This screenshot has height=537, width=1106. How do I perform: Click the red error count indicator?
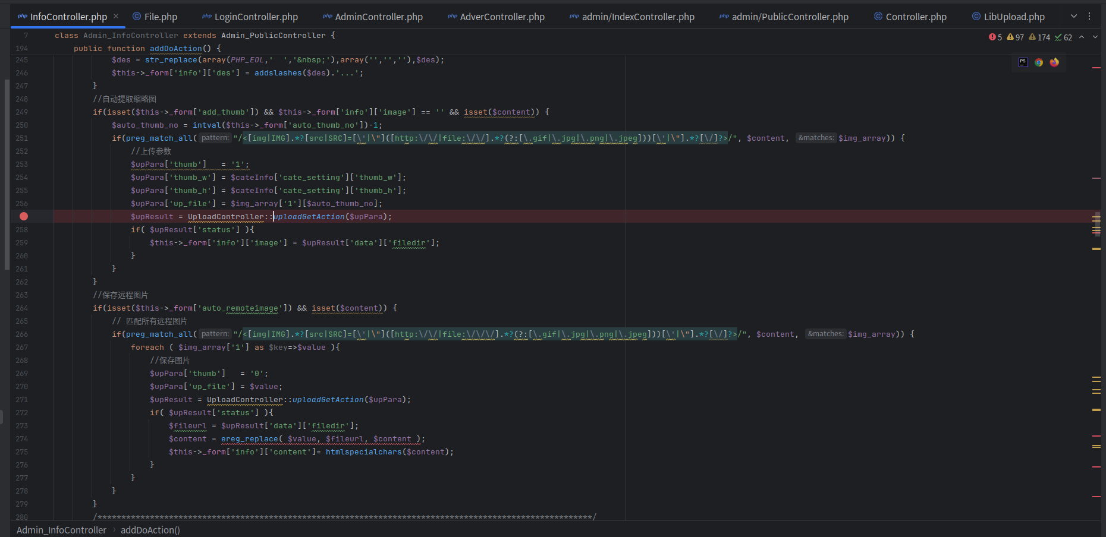[995, 37]
